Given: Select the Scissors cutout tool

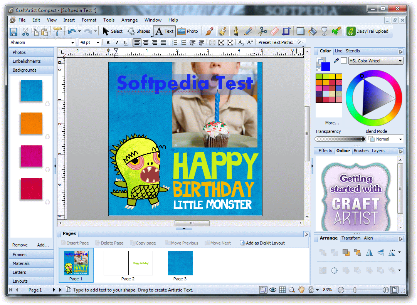Looking at the screenshot, I should [x=262, y=31].
